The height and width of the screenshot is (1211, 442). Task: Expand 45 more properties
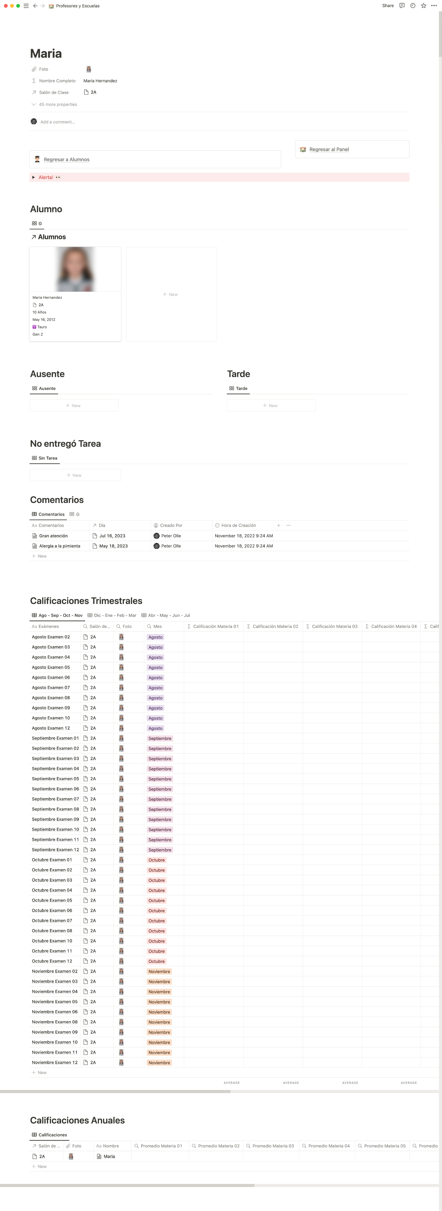(54, 104)
